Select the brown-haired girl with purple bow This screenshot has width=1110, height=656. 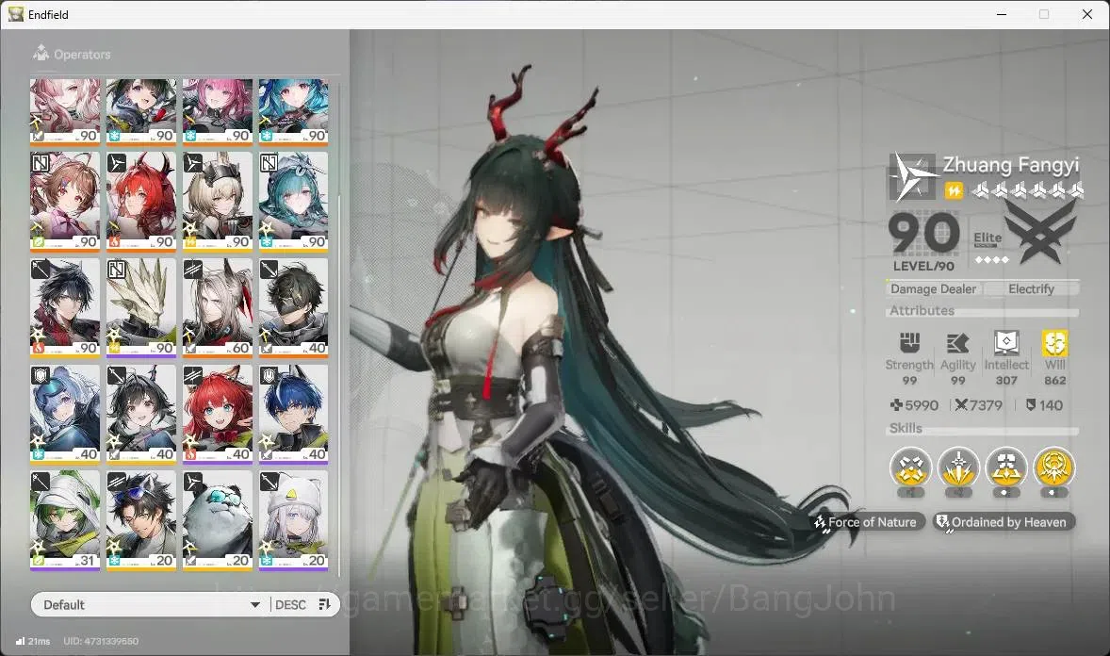[x=65, y=201]
